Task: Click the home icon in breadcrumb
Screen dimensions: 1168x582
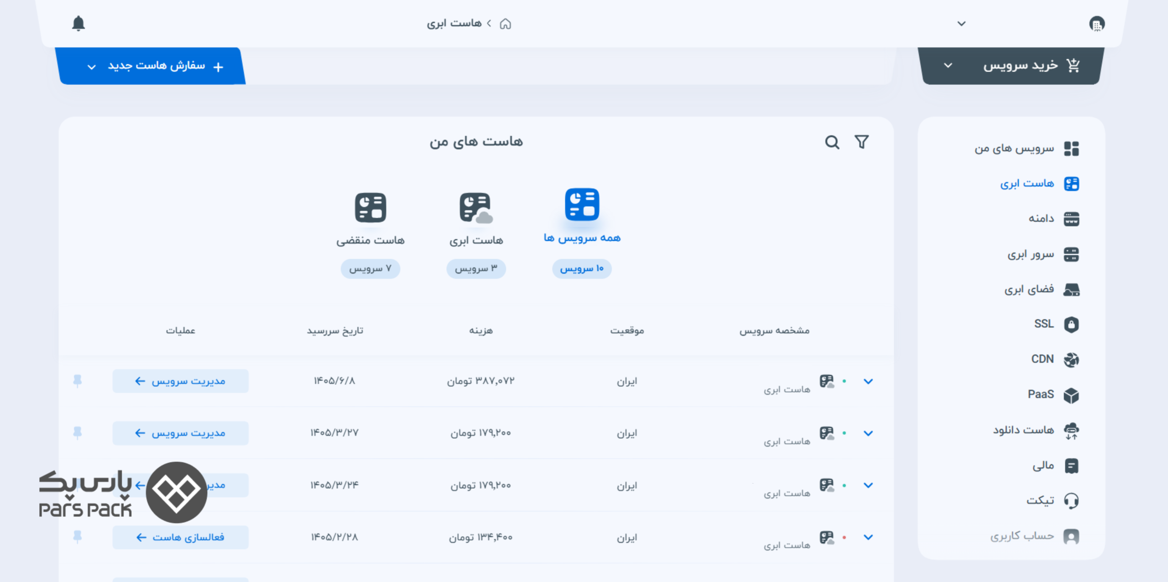Action: [506, 24]
